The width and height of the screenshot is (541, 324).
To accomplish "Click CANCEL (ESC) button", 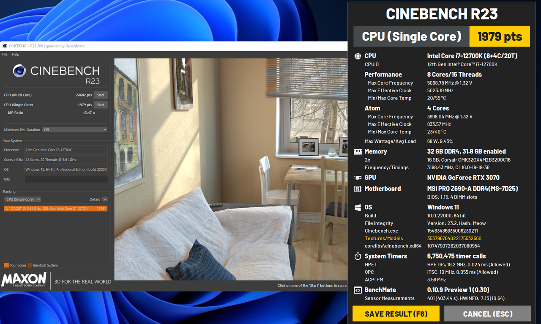I will pos(488,314).
